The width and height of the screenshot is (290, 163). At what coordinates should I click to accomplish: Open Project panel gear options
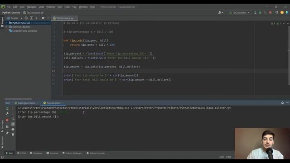coord(43,18)
